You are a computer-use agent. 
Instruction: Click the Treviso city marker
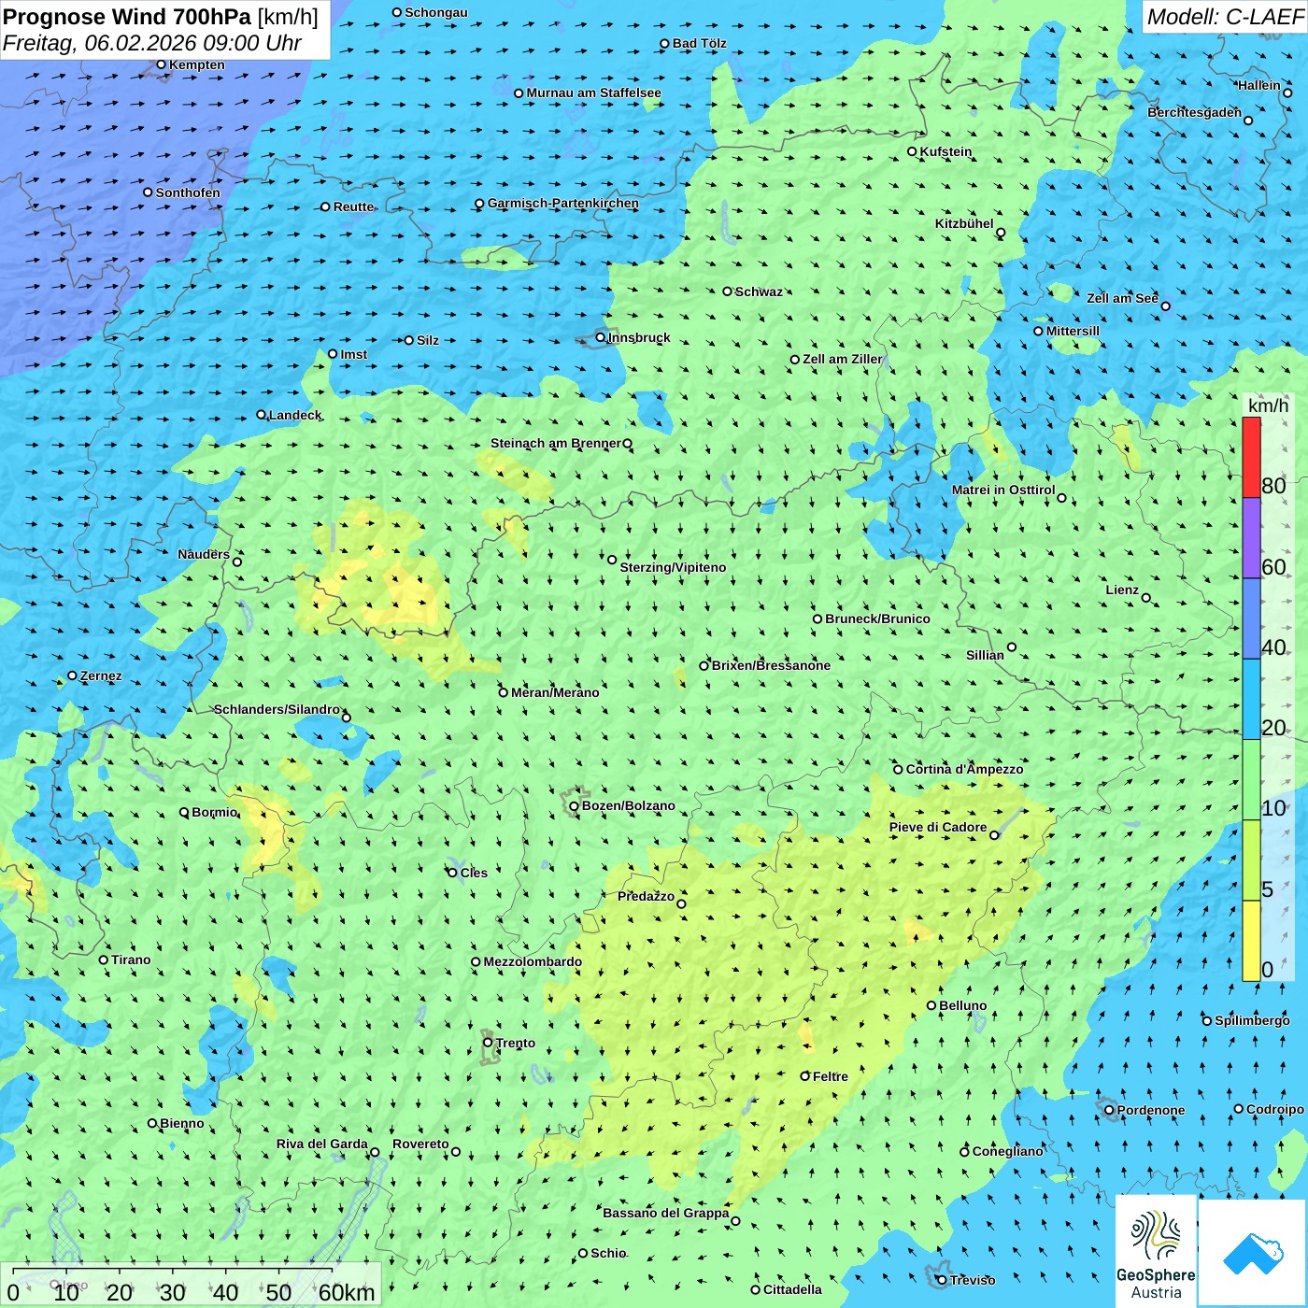[942, 1280]
